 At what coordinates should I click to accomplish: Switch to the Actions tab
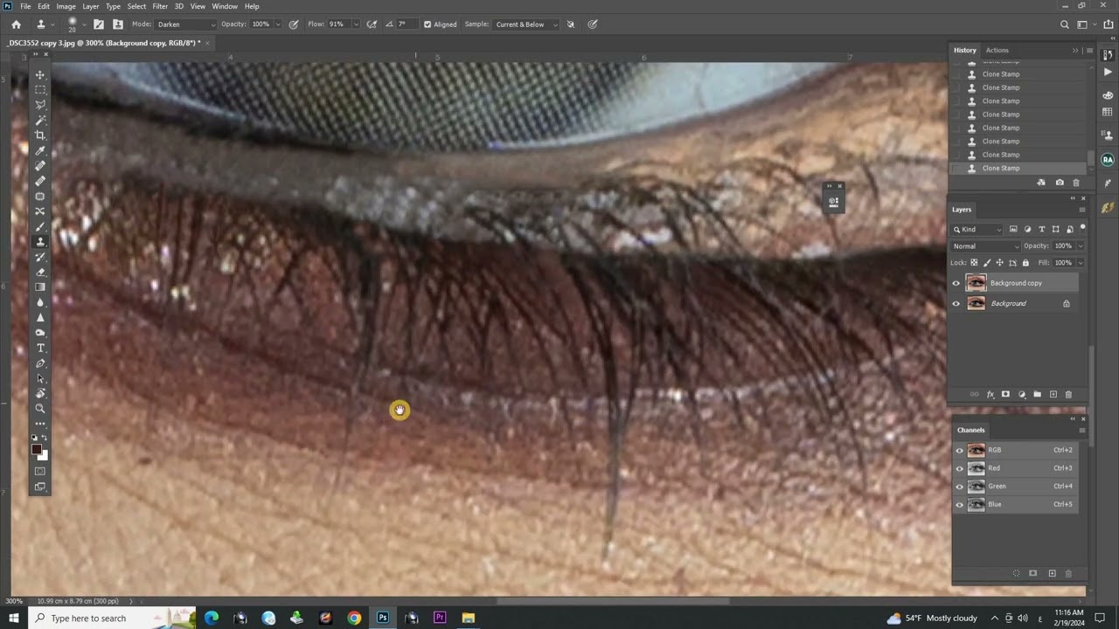[x=997, y=50]
